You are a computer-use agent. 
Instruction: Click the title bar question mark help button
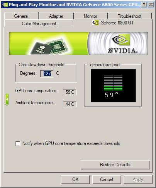(x=144, y=5)
